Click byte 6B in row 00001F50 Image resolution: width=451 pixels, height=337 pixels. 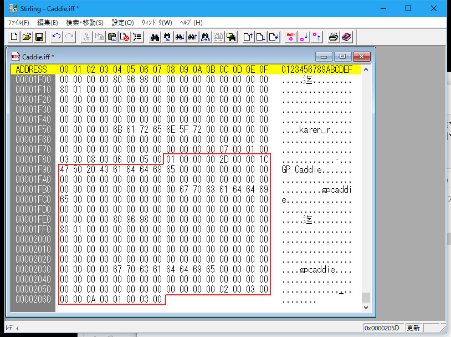[x=117, y=129]
